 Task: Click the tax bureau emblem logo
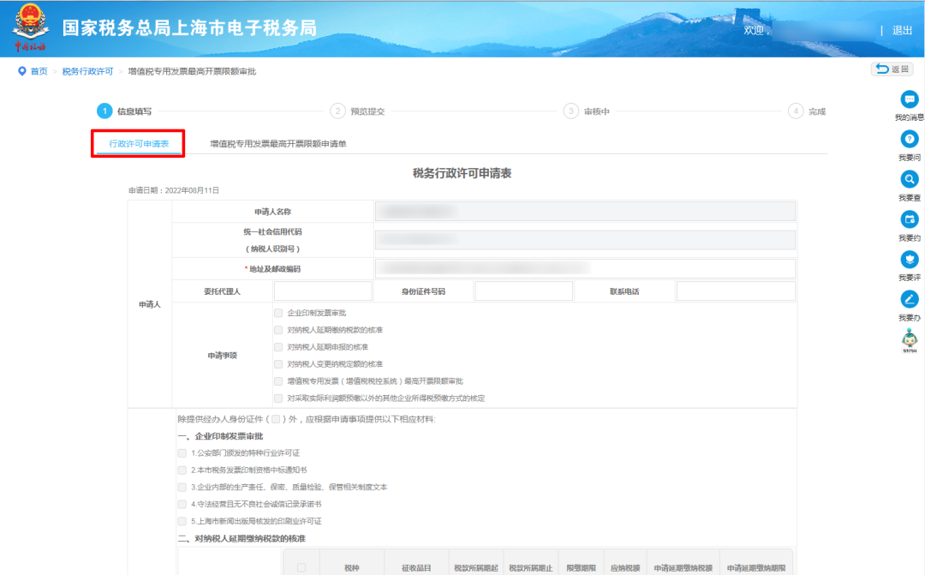(31, 27)
